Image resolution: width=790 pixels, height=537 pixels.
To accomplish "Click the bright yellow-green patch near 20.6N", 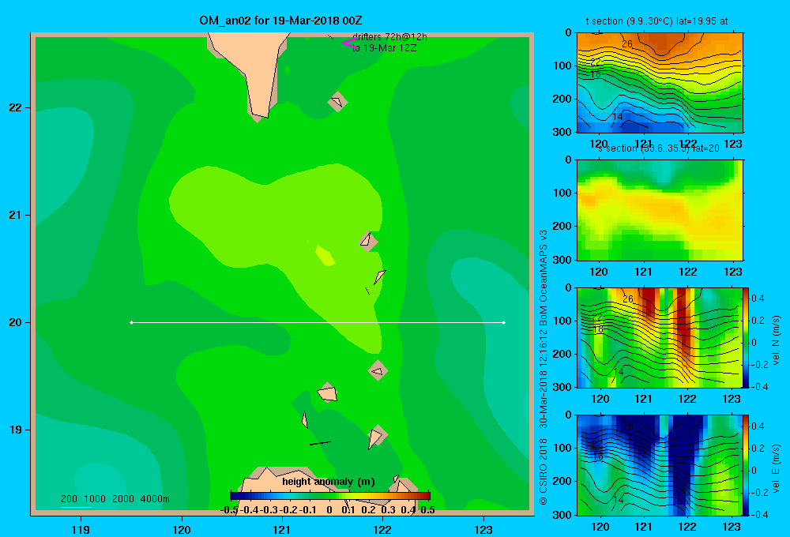I will click(x=325, y=255).
